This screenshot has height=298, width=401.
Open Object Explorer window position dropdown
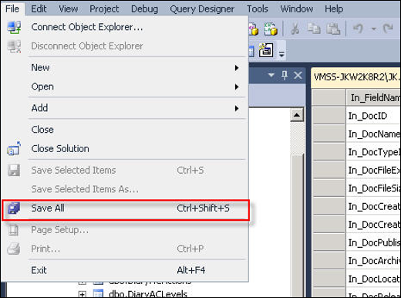[271, 75]
